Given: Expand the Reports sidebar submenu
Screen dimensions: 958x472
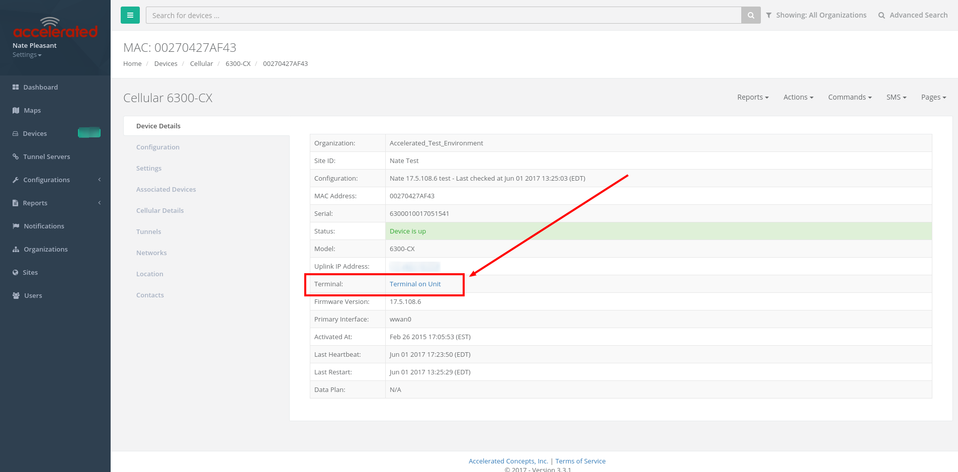Looking at the screenshot, I should [x=35, y=203].
